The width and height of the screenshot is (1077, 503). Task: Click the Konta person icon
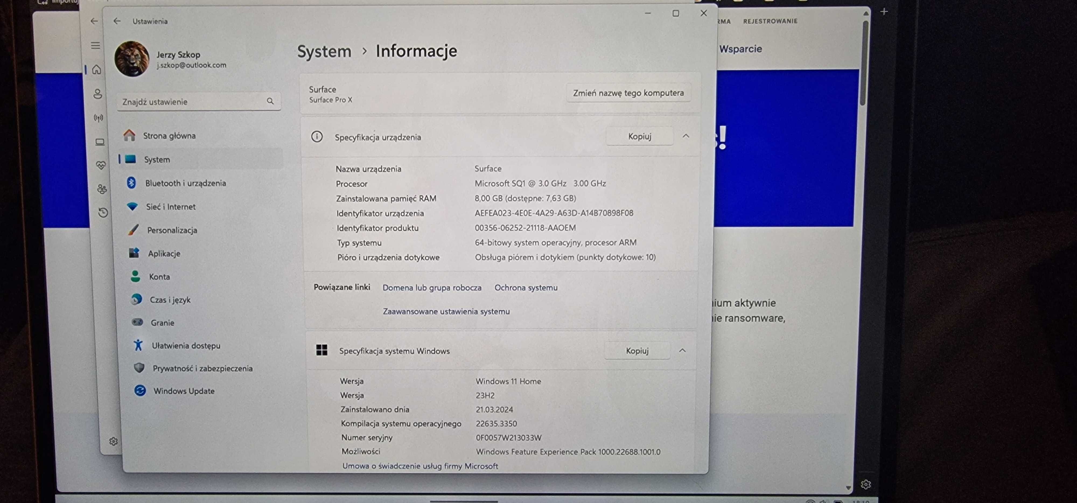135,276
